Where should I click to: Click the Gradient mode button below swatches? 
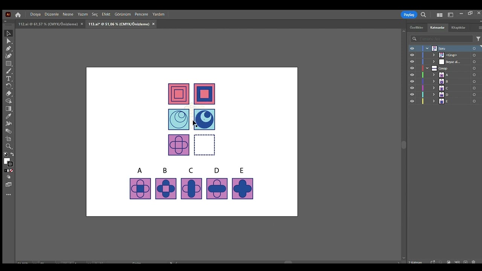[8, 171]
